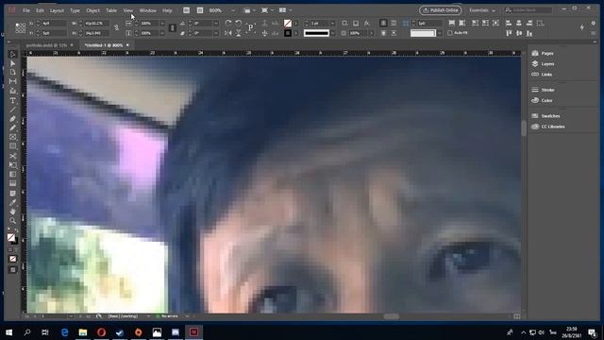Toggle constrain proportions for scaling percentages

click(172, 27)
